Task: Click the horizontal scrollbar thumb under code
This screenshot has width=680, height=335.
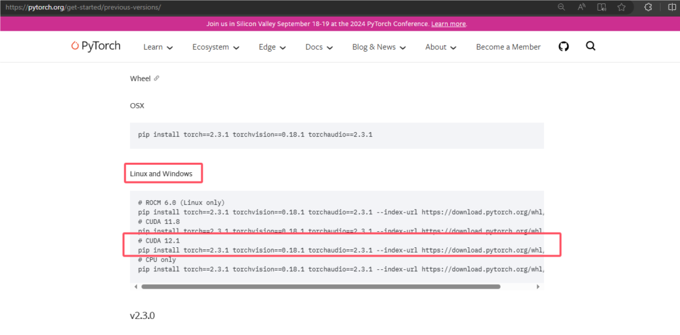Action: tap(321, 286)
